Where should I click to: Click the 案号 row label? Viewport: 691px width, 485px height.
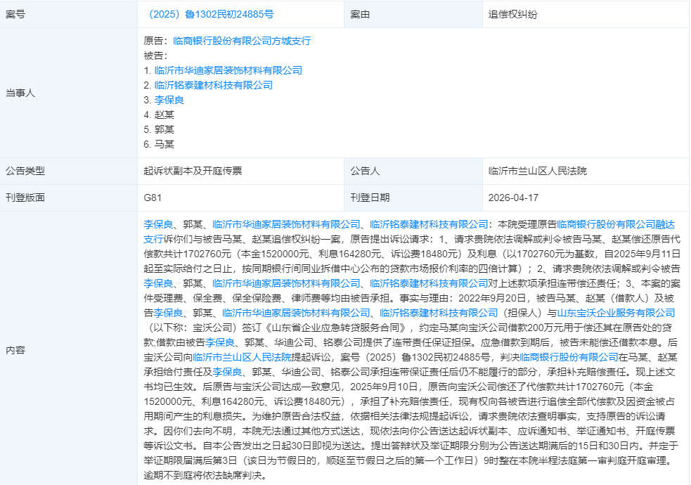[15, 14]
